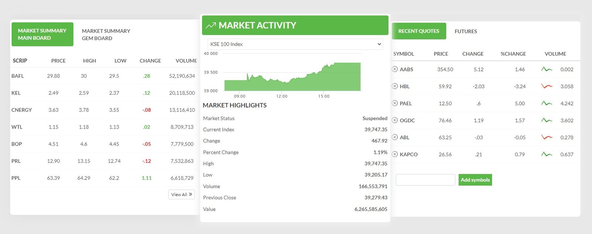Sort by the VOLUME column in Market Summary
The height and width of the screenshot is (234, 592).
[186, 61]
